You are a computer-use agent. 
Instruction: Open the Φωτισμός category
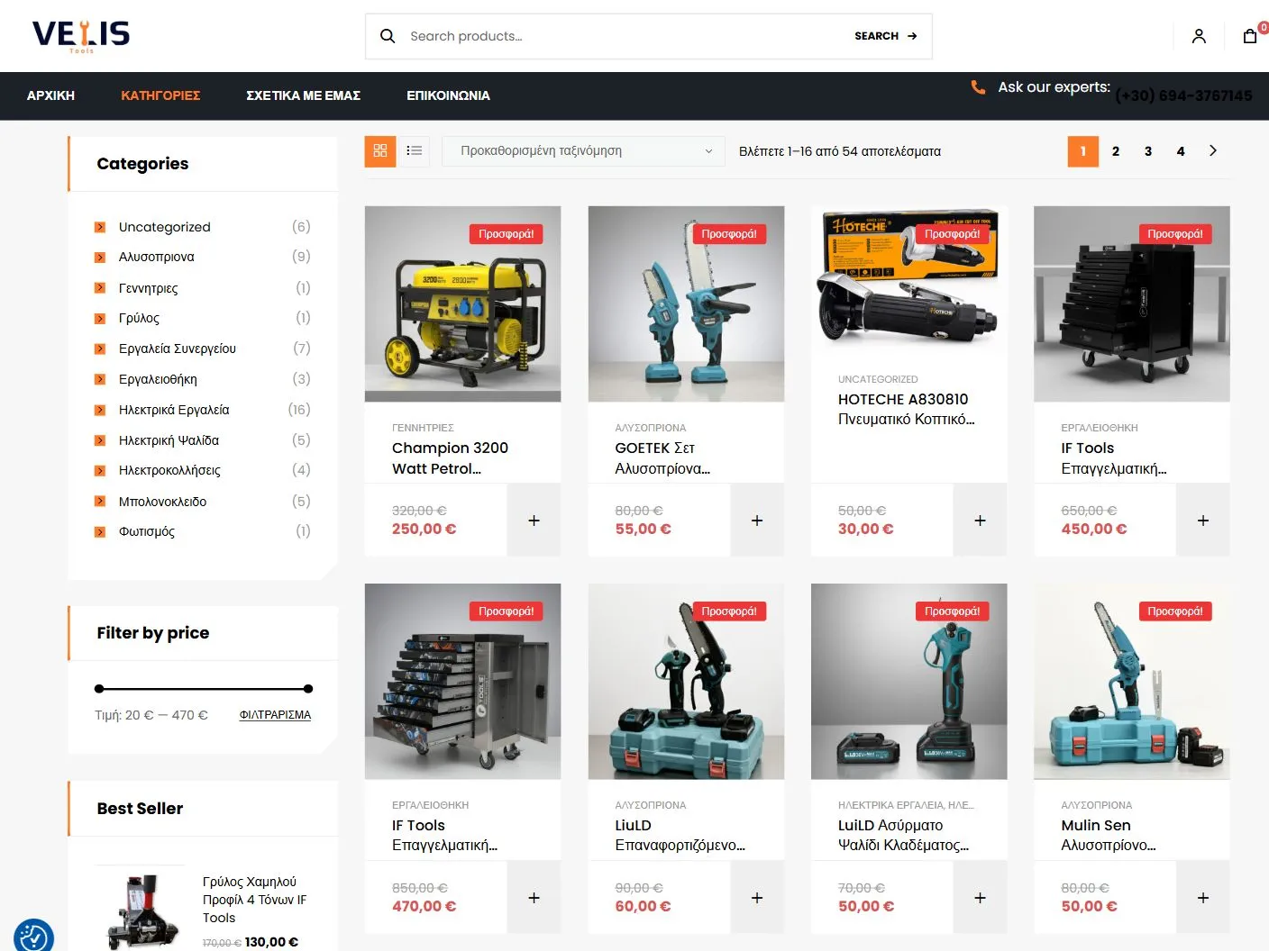tap(147, 531)
